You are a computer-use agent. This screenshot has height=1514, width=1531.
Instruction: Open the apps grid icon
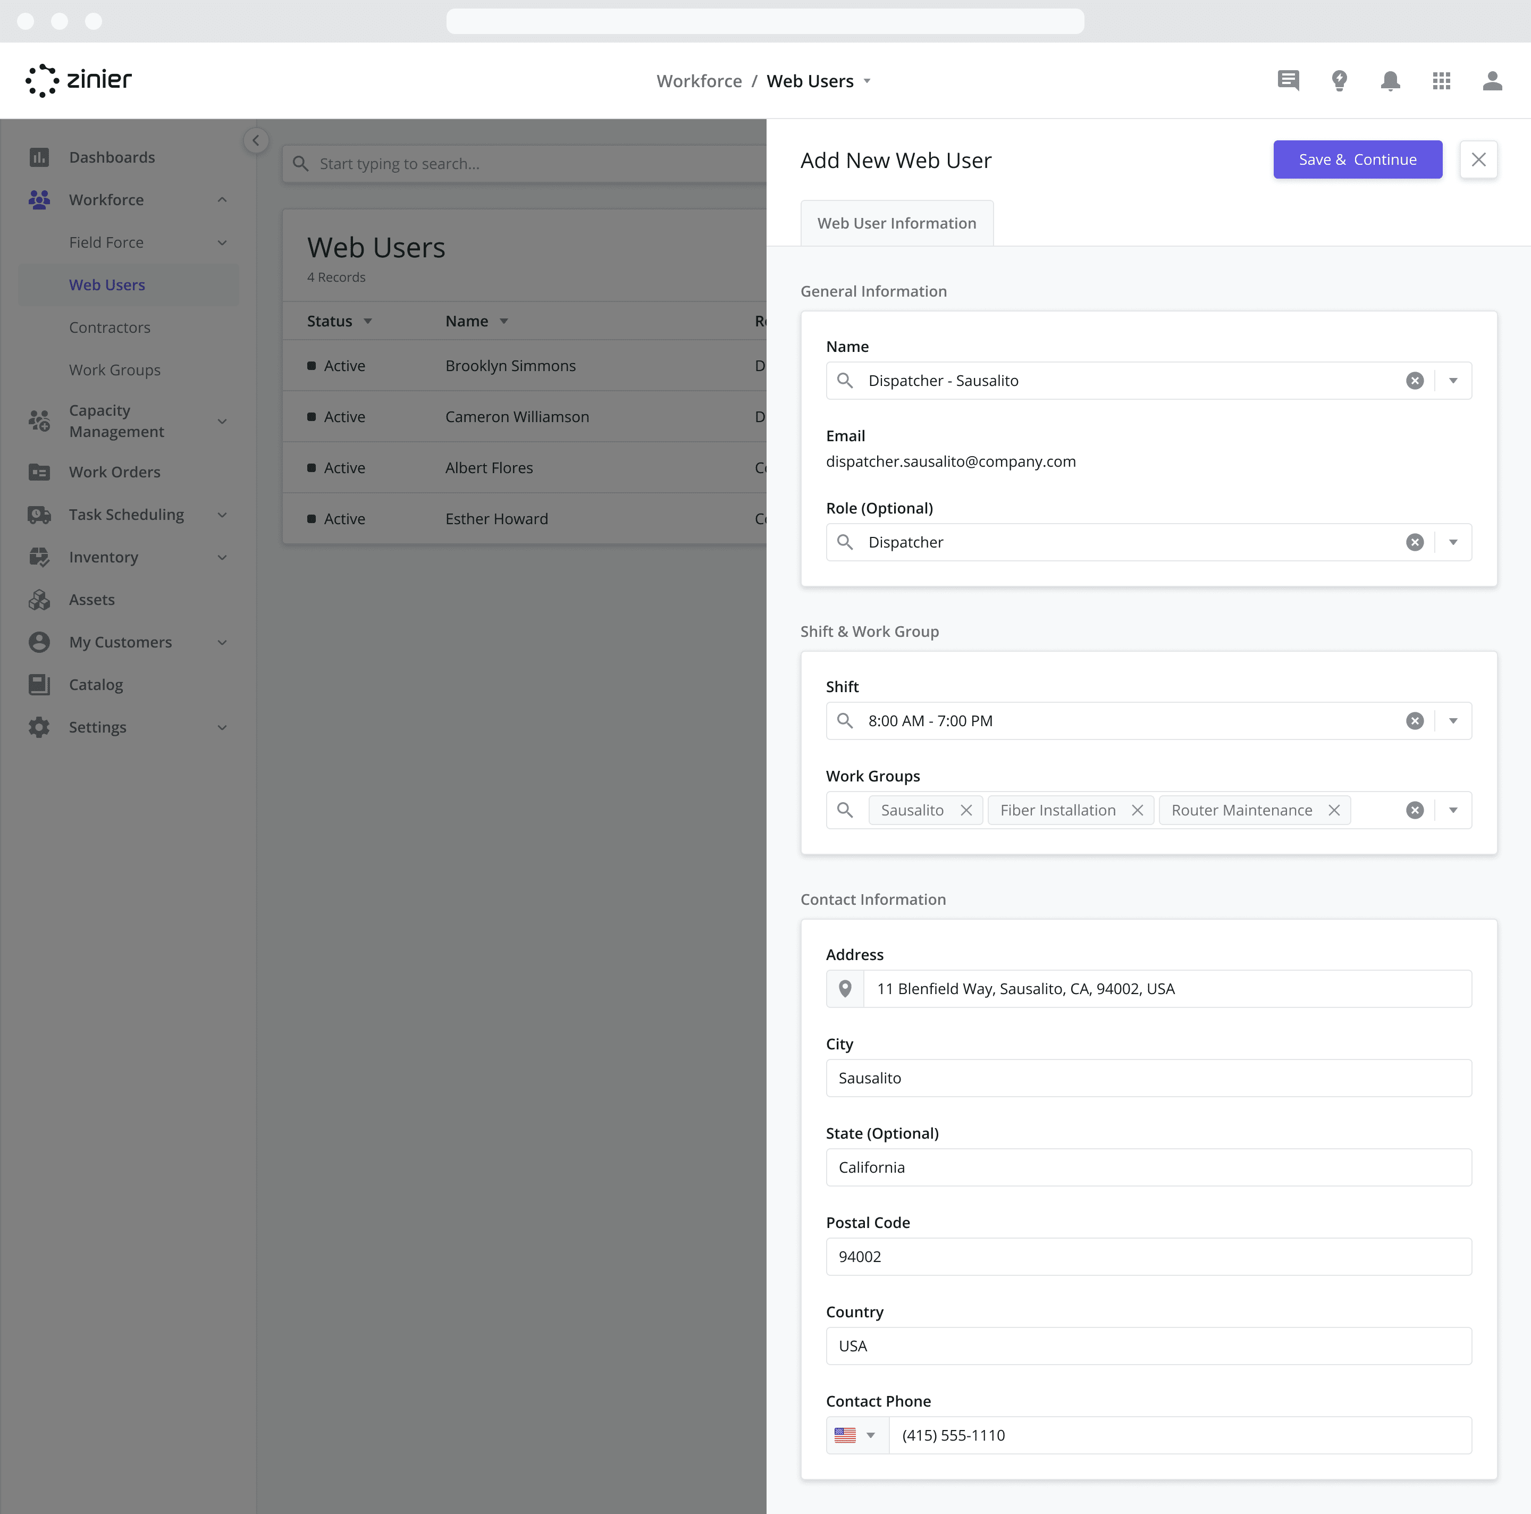pos(1442,81)
